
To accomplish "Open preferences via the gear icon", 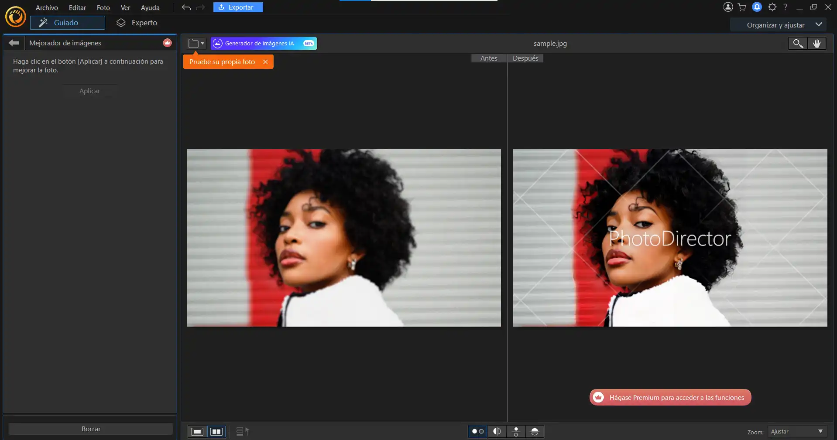I will tap(772, 7).
